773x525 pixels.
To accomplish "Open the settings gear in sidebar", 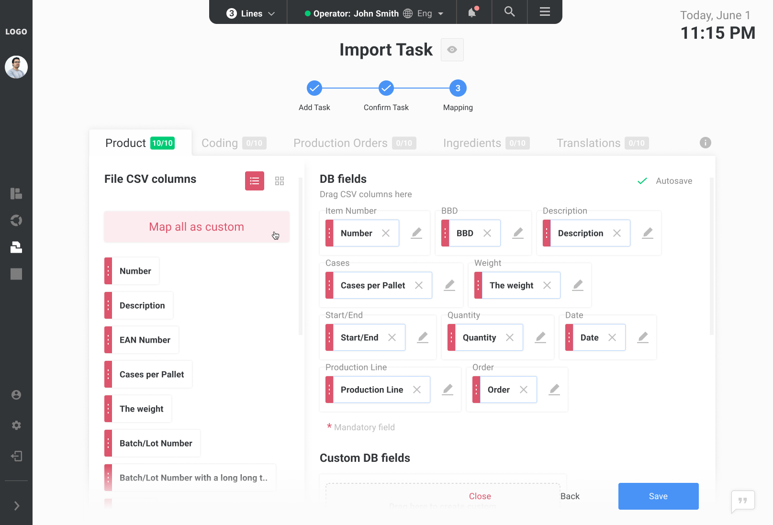I will (16, 425).
